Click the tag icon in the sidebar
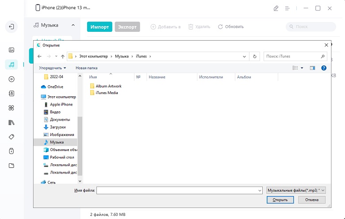The height and width of the screenshot is (219, 345). coord(11,137)
